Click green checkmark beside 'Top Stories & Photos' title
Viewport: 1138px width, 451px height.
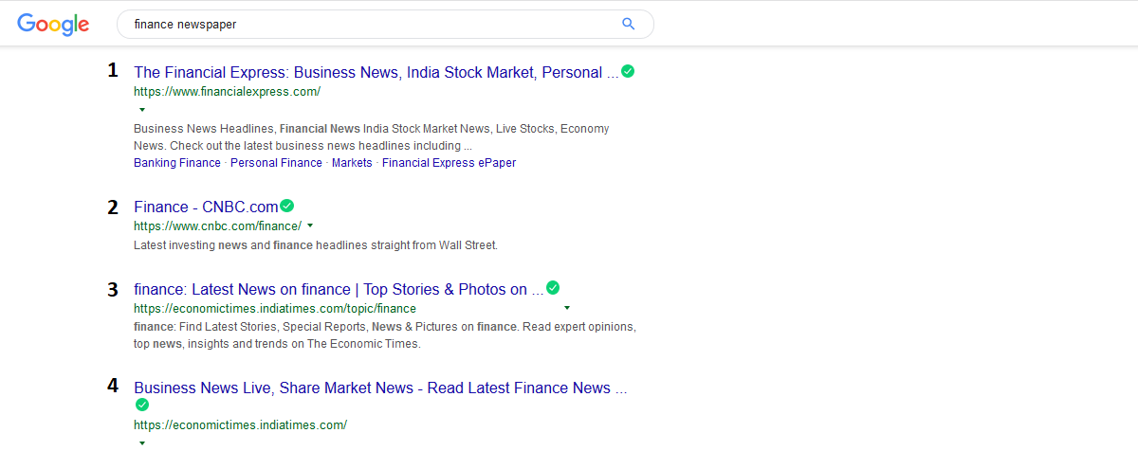pyautogui.click(x=553, y=288)
